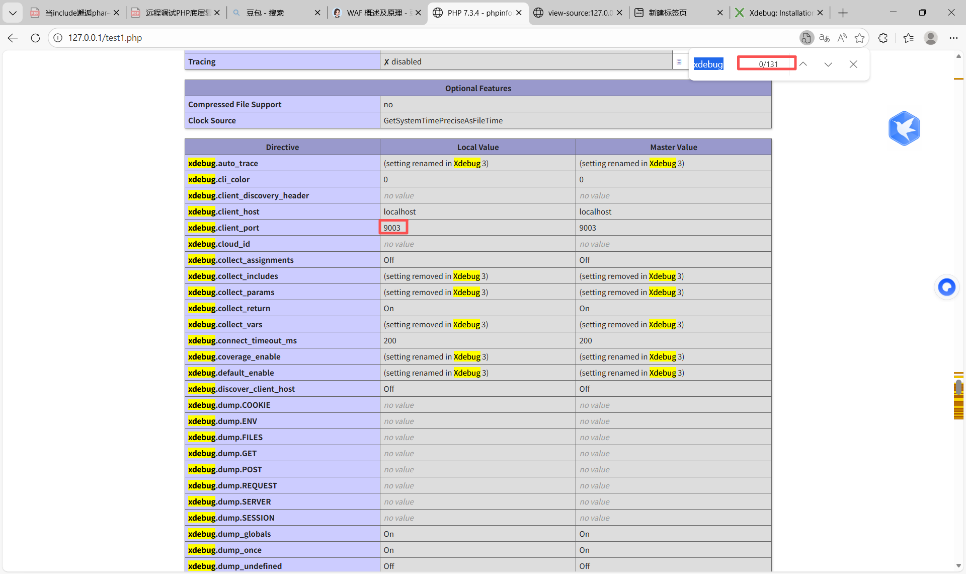
Task: Expand the tab search dropdown at top-left
Action: (13, 13)
